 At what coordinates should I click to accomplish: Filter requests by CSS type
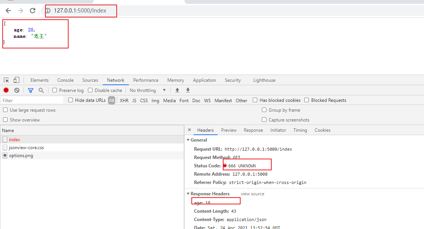[x=144, y=100]
